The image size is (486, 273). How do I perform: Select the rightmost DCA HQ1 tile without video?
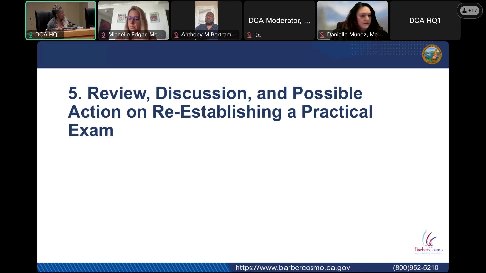click(x=425, y=20)
